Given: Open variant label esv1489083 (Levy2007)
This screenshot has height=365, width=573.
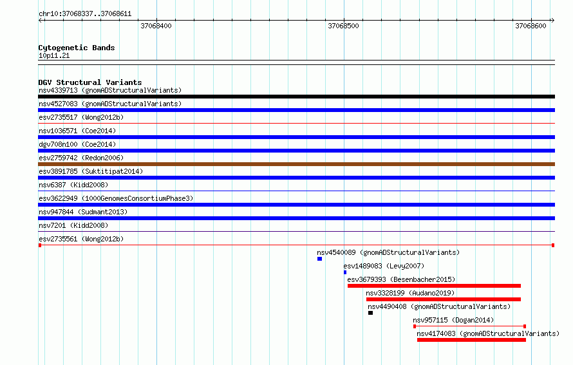Looking at the screenshot, I should click(x=384, y=266).
